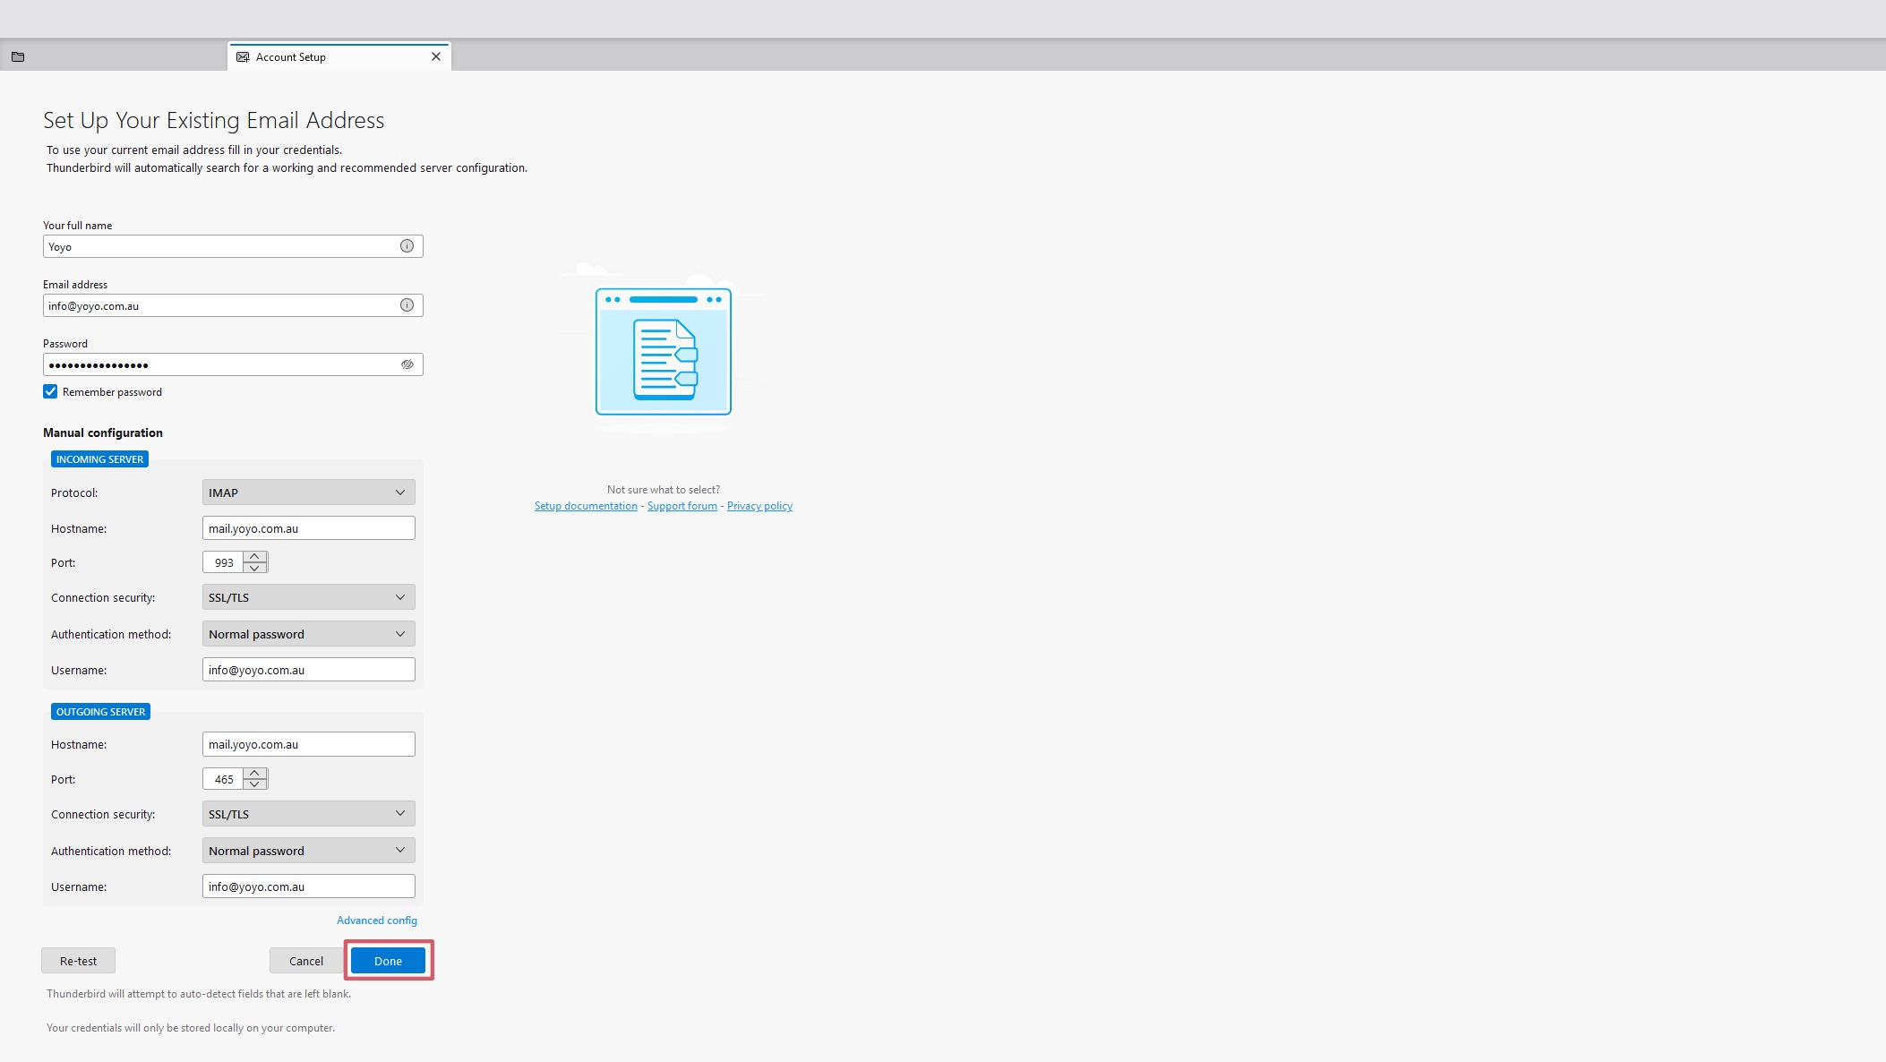Click the INCOMING SERVER label
The width and height of the screenshot is (1886, 1062).
99,459
